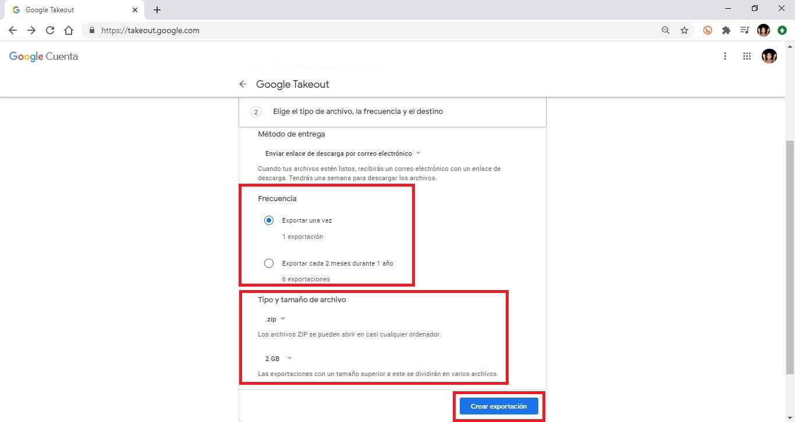Image resolution: width=795 pixels, height=422 pixels.
Task: Select Exportar una vez radio button
Action: pyautogui.click(x=269, y=220)
